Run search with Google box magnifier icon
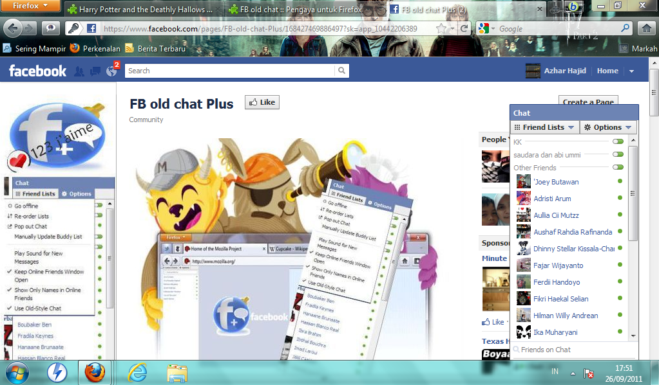Image resolution: width=659 pixels, height=385 pixels. point(625,28)
